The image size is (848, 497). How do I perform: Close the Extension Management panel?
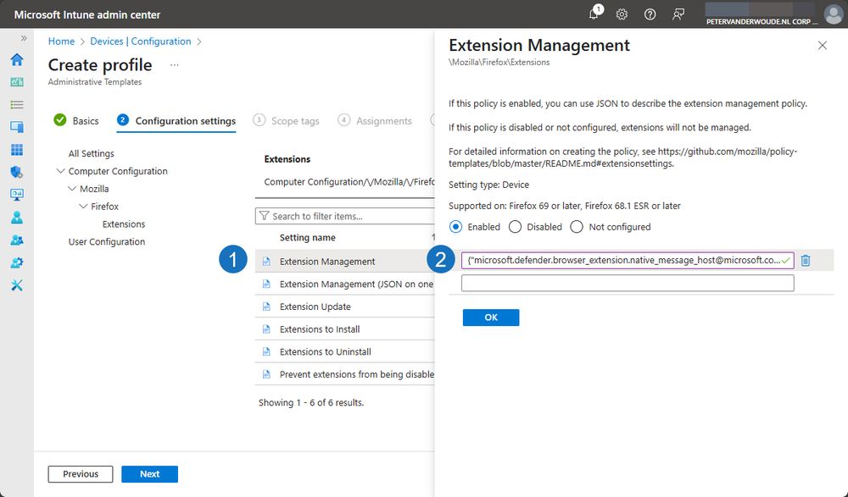[x=822, y=46]
